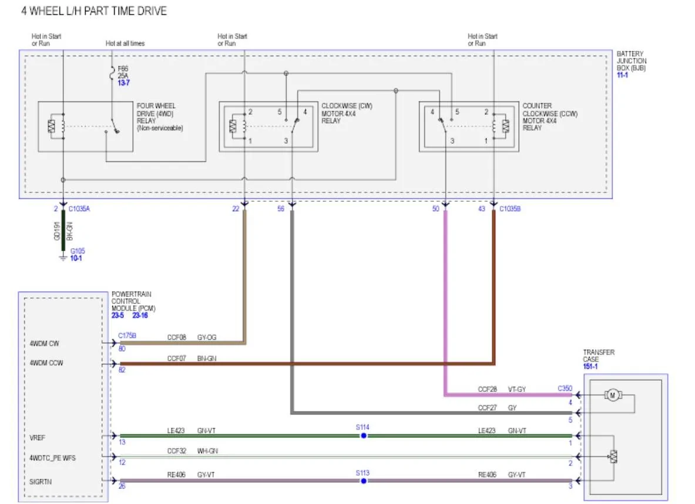Click PCM pin number 82
The width and height of the screenshot is (695, 504).
click(122, 370)
